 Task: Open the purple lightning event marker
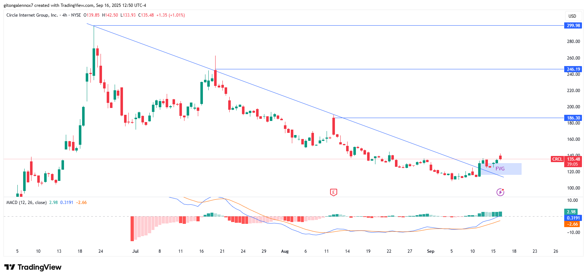click(x=500, y=192)
